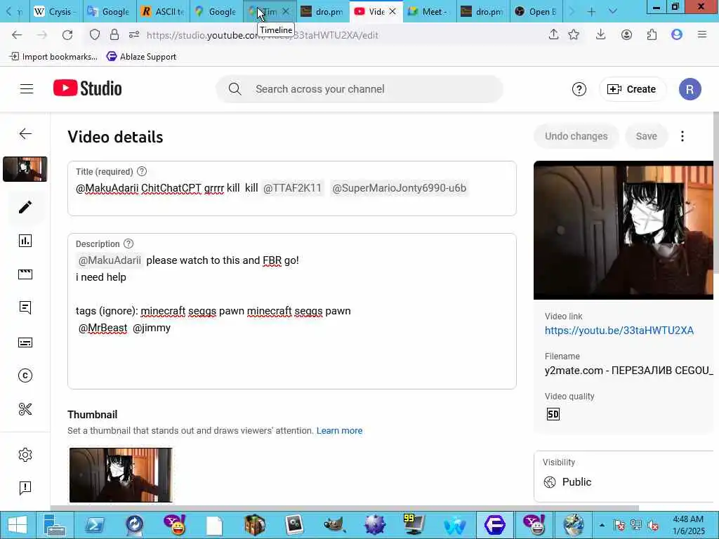Open Ablaze Support bookmark
Screen dimensions: 719x539
click(141, 57)
